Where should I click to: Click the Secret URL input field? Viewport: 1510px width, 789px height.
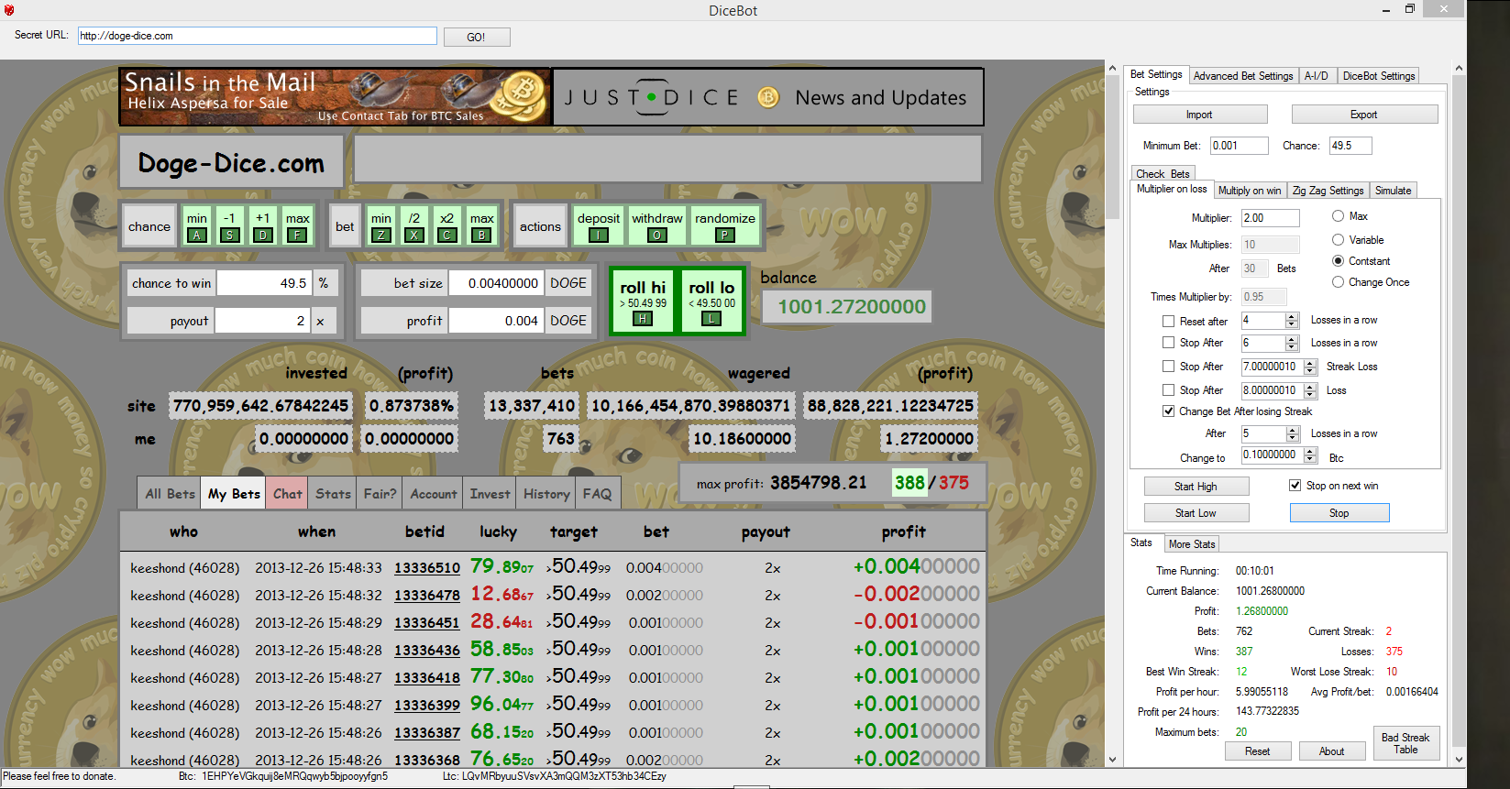258,36
